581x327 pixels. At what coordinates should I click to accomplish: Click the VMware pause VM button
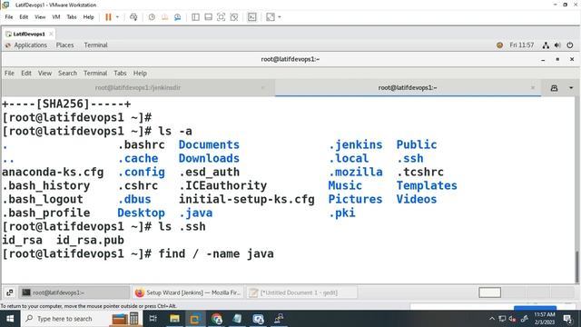coord(108,17)
